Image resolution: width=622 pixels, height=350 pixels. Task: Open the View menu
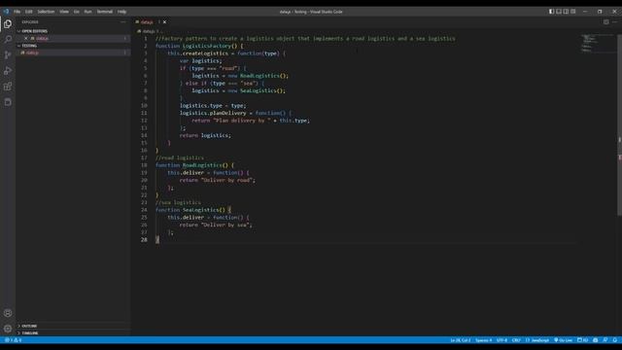pyautogui.click(x=64, y=12)
